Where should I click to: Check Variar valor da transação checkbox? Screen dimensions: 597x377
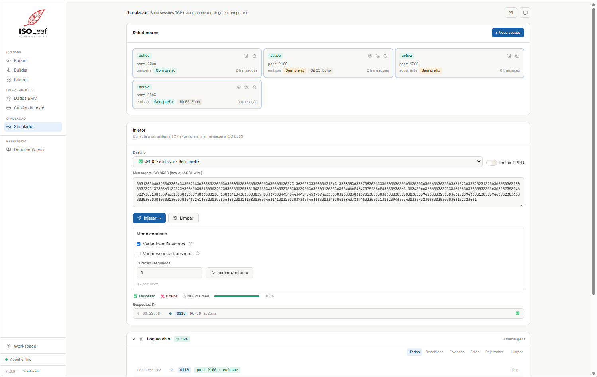point(139,254)
